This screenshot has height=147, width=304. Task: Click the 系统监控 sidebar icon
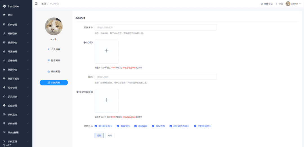coord(4,115)
